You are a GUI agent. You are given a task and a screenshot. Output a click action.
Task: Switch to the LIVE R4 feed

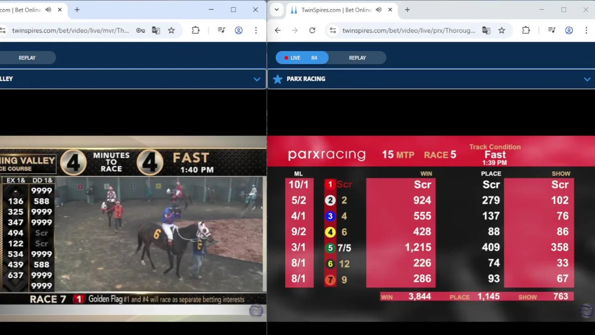(x=302, y=58)
